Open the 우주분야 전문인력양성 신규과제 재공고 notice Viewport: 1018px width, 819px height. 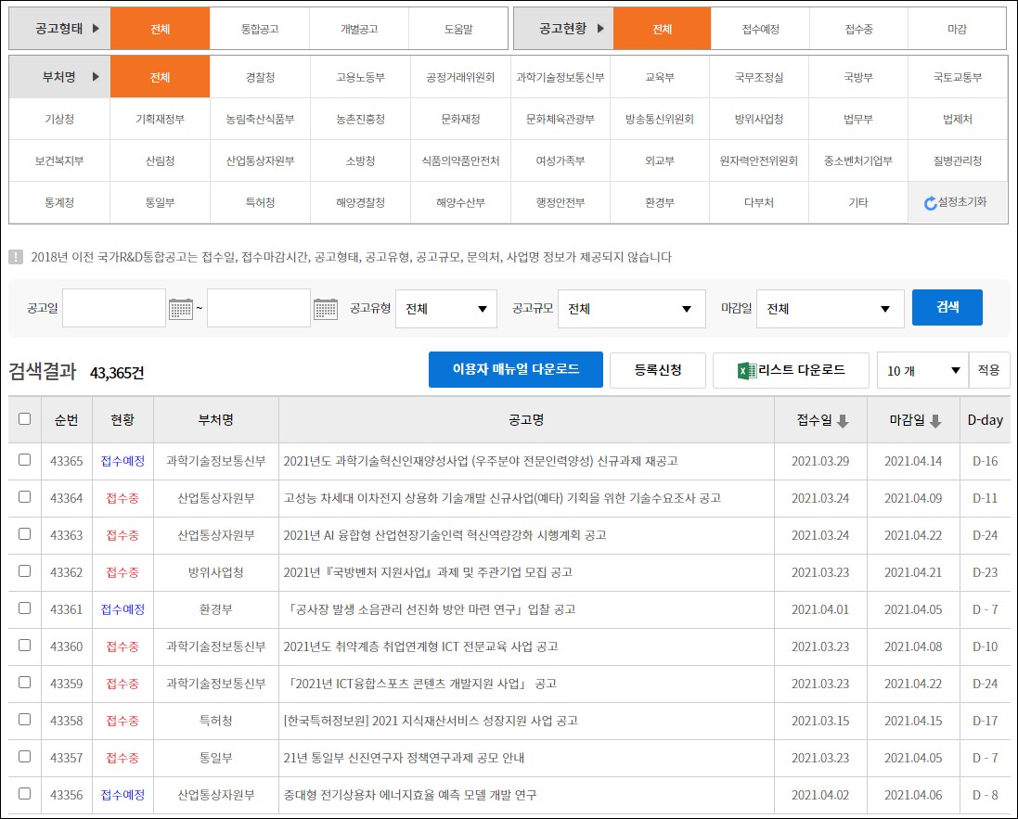point(481,461)
